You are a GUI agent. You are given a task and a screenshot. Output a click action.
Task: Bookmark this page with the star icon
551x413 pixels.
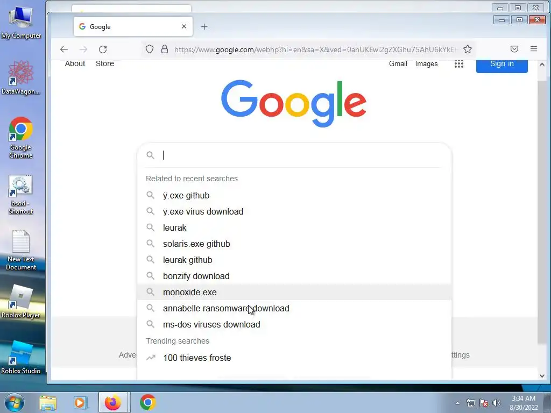coord(467,49)
